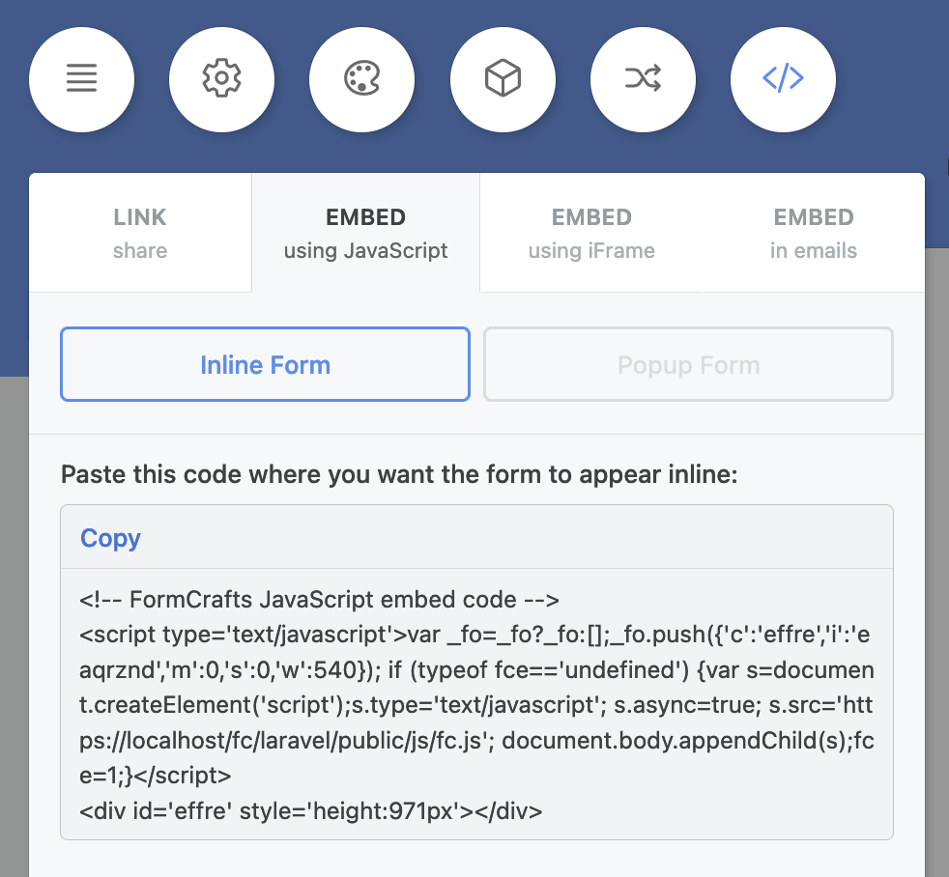
Task: Switch to EMBED using iFrame tab
Action: (x=591, y=233)
